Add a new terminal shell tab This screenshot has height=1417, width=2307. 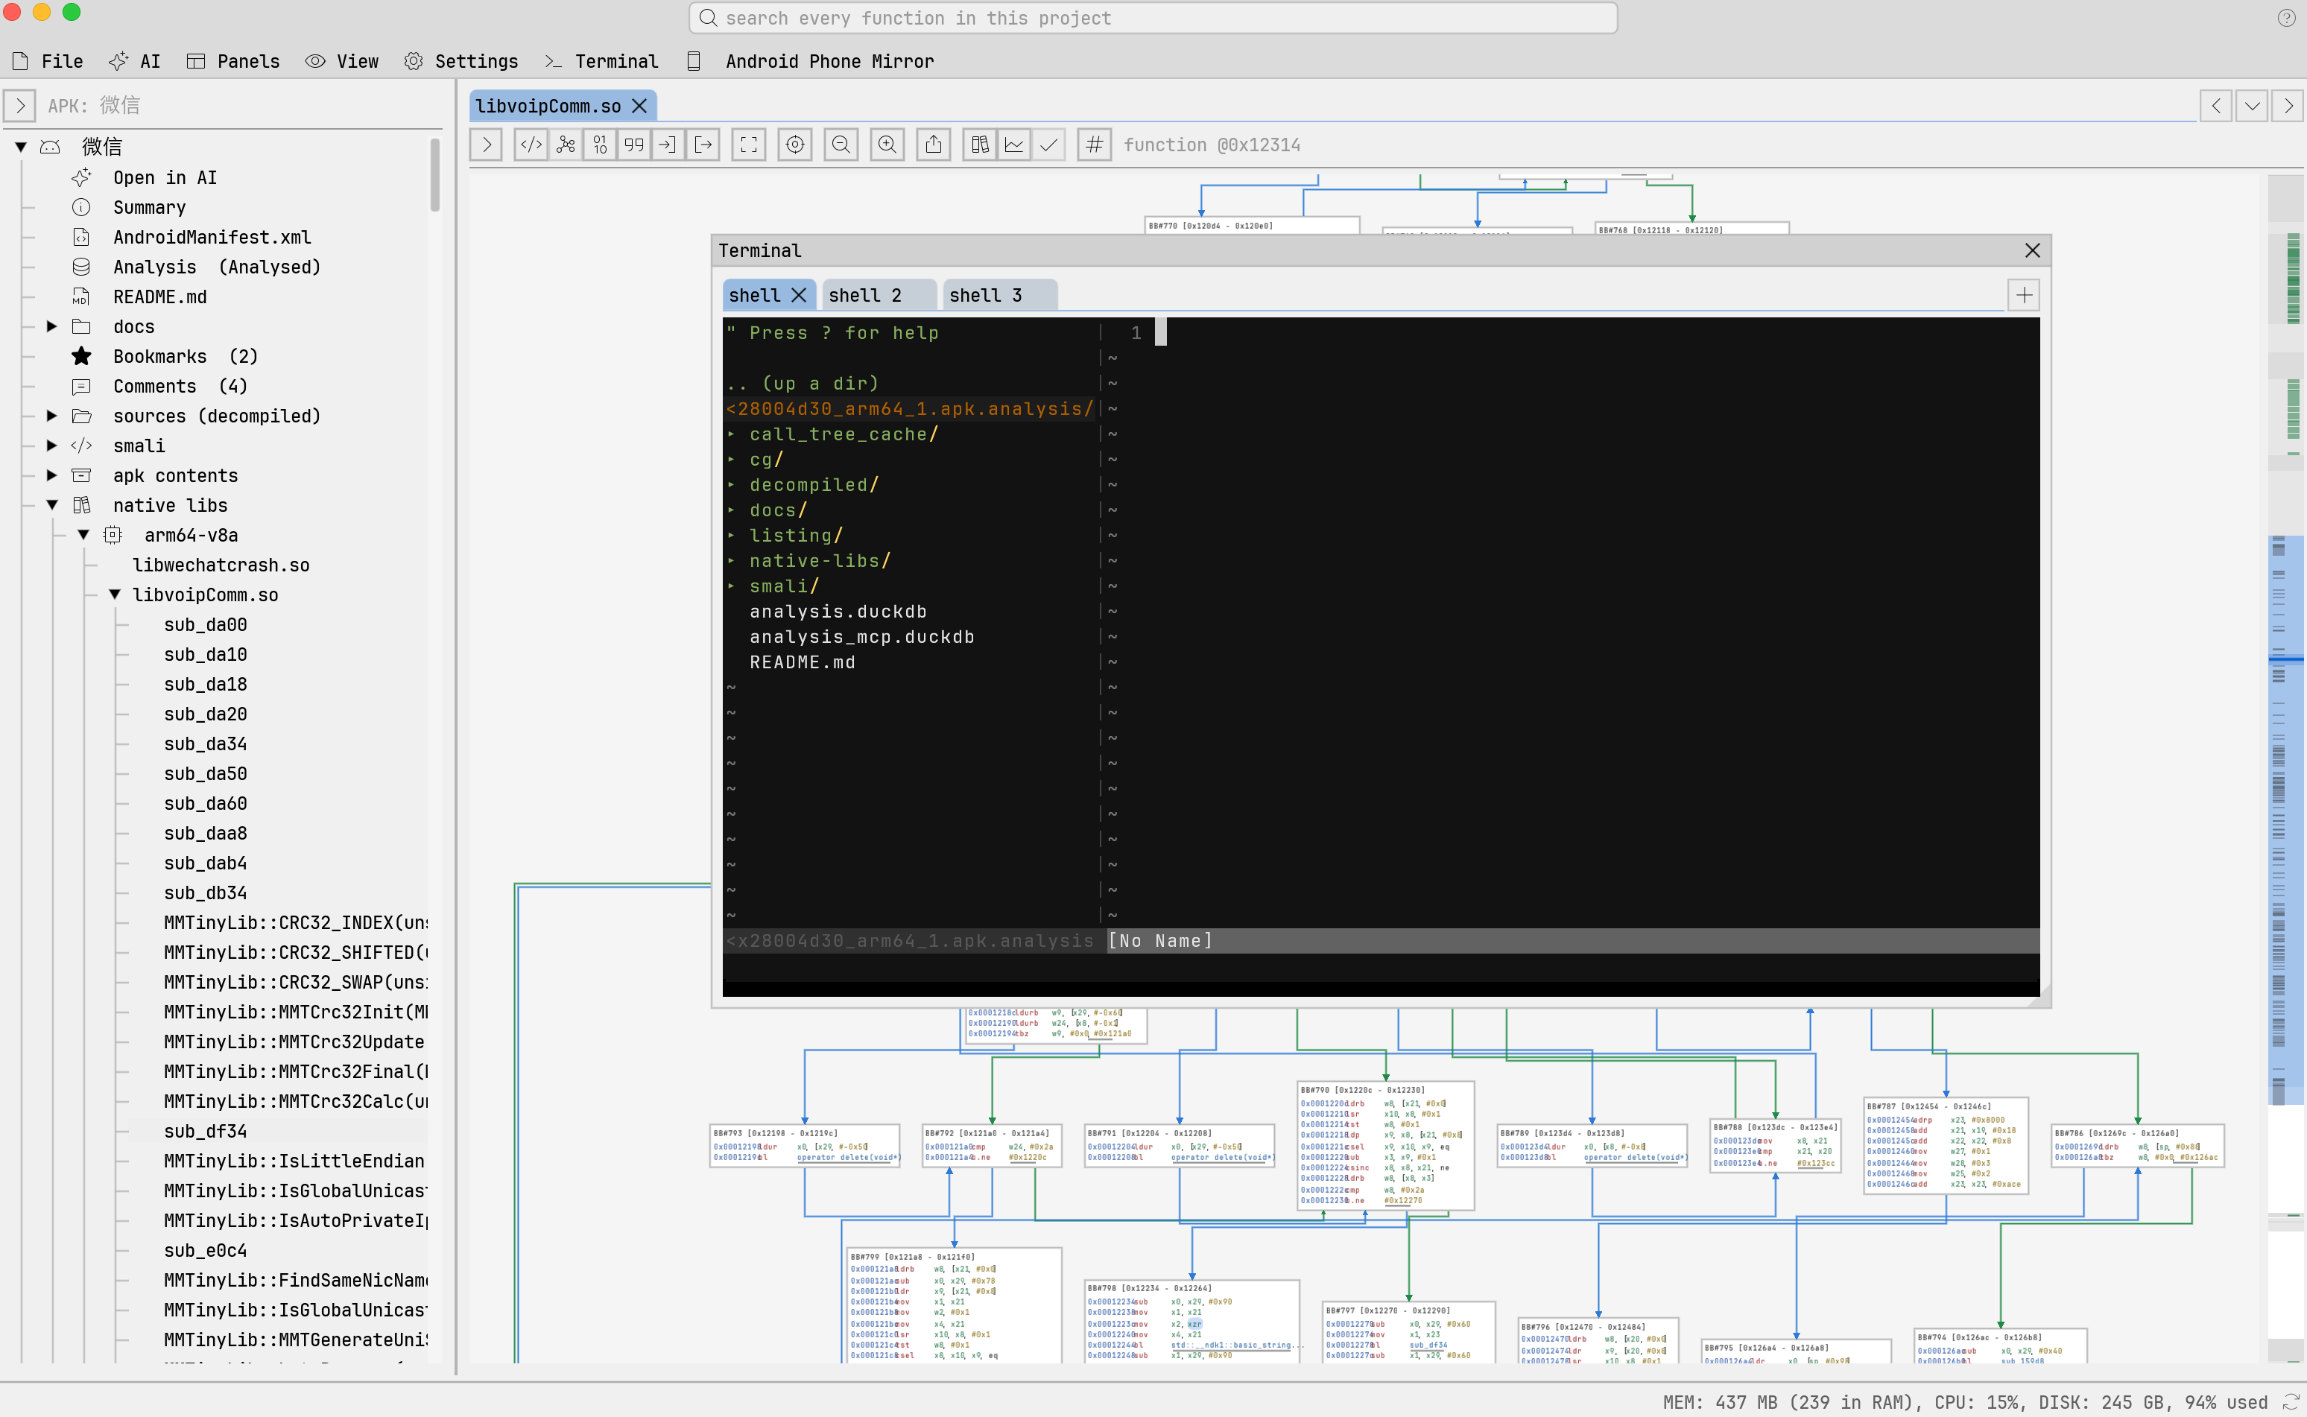pos(2025,295)
